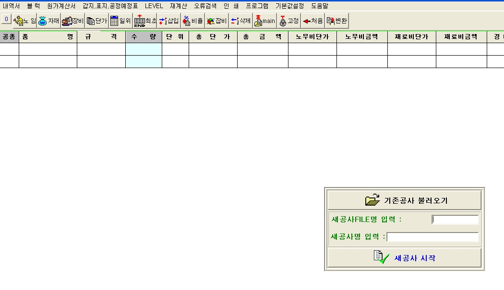Click the 단위 column header
This screenshot has width=504, height=290.
tap(175, 37)
